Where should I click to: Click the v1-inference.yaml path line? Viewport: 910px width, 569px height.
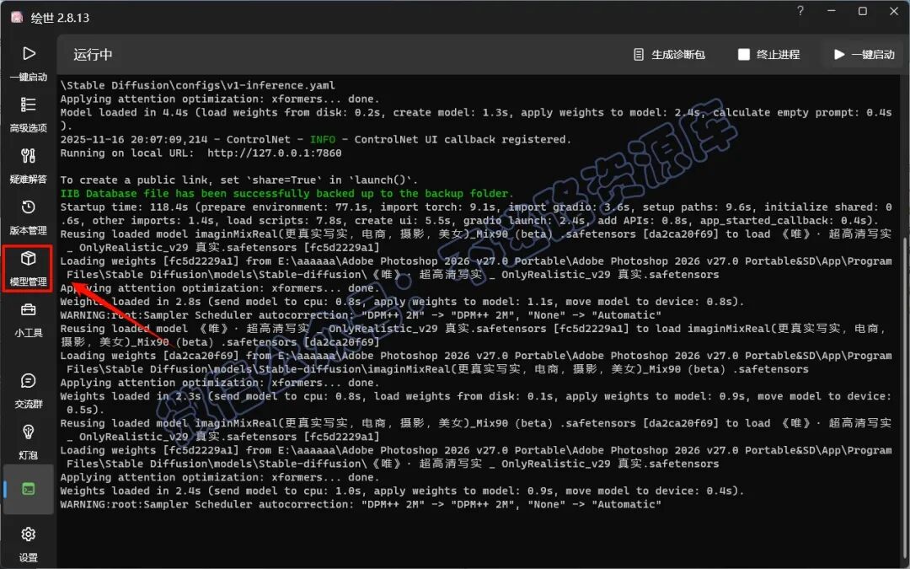tap(198, 85)
